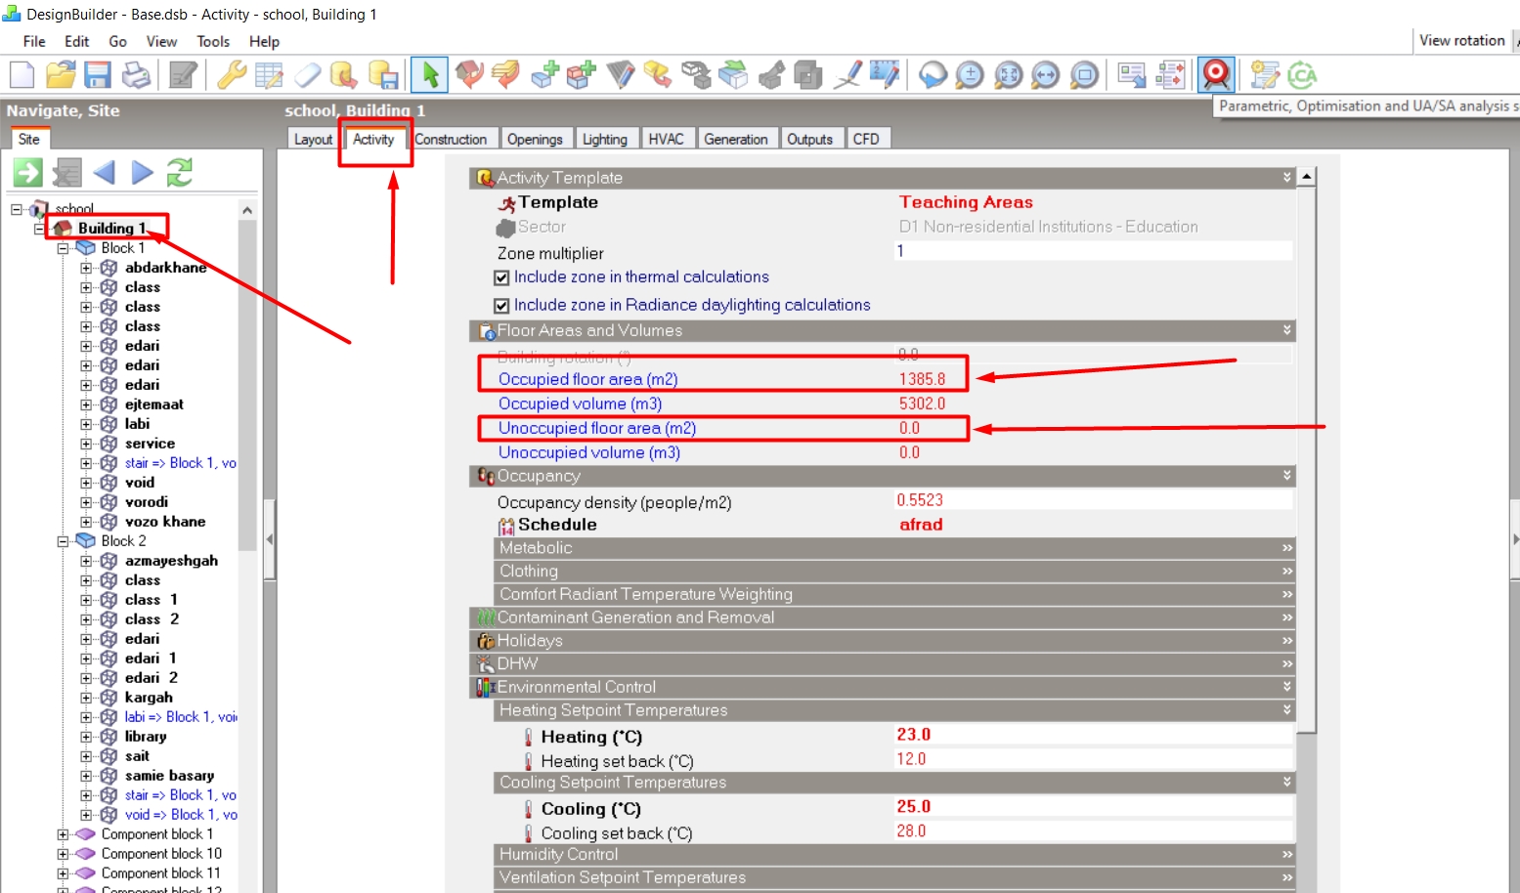Activate the green Select arrow tool
This screenshot has height=893, width=1520.
(429, 74)
